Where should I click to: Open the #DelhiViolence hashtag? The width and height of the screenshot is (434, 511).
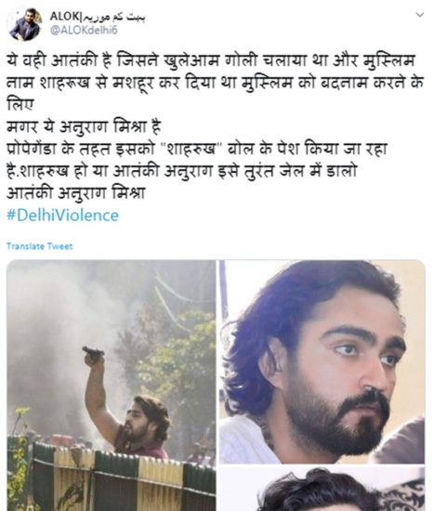pos(62,216)
